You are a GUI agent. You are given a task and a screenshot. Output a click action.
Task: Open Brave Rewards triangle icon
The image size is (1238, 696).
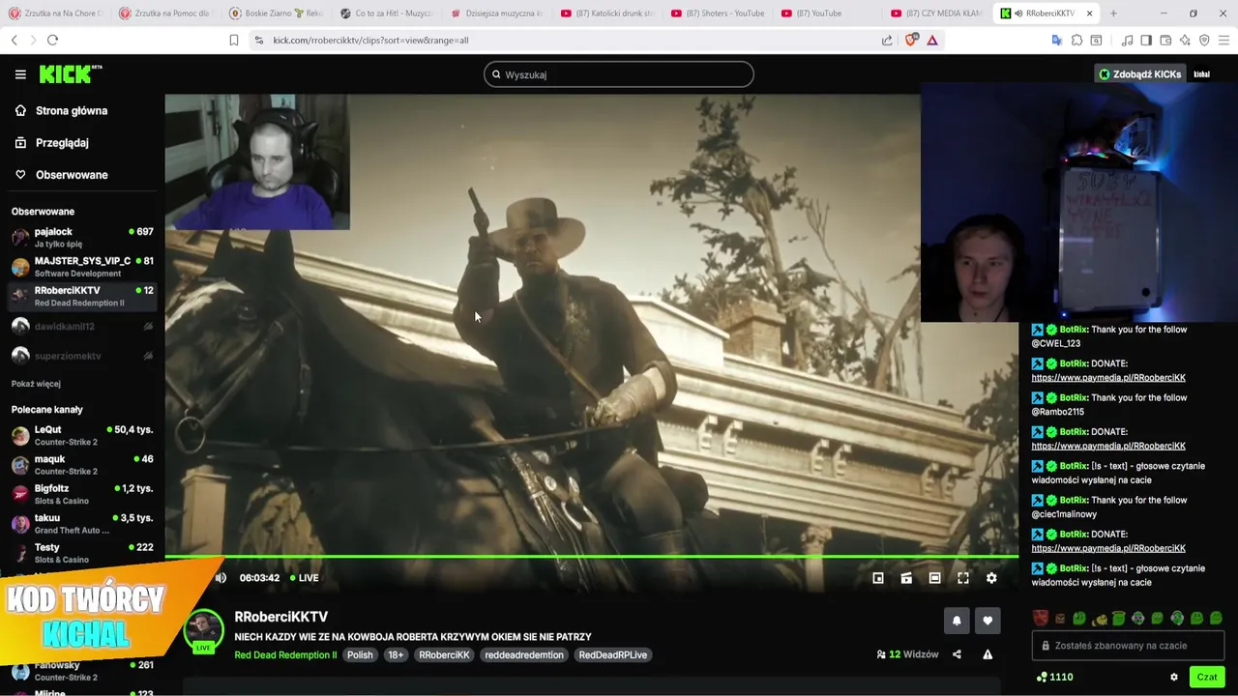(932, 40)
